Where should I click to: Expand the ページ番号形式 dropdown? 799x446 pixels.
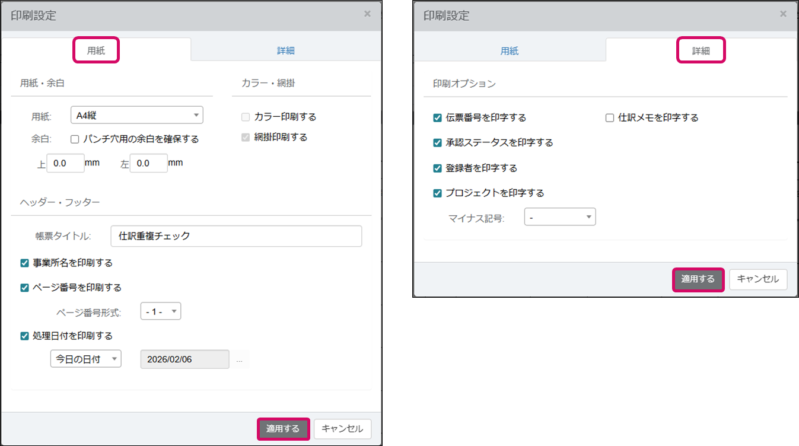click(160, 311)
